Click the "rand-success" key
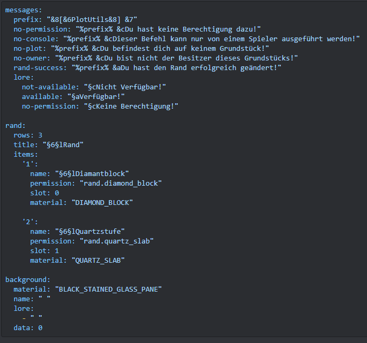Viewport: 367px width, 343px height. coord(40,67)
